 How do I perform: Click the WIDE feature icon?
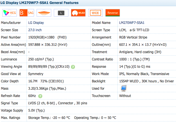point(95,13)
